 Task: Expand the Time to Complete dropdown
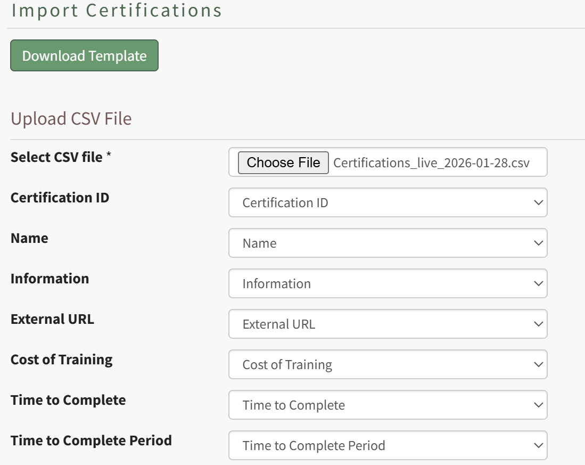pos(388,405)
